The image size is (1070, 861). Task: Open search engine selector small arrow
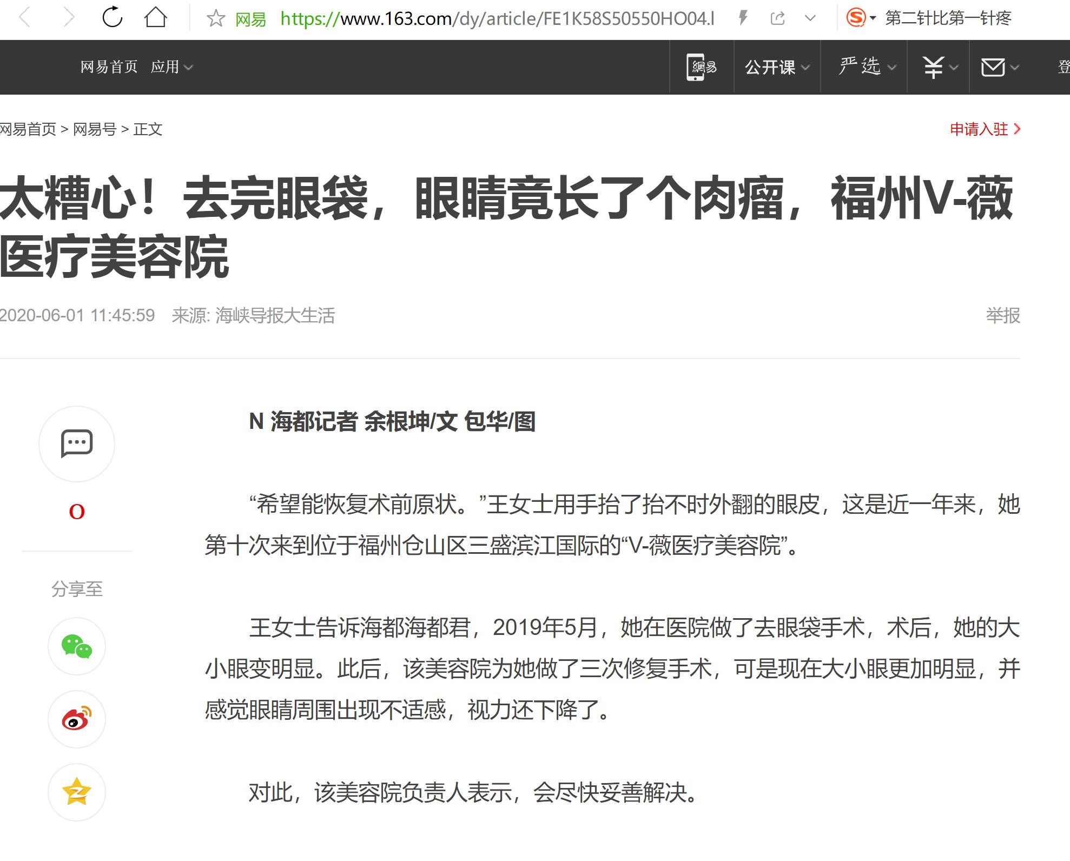tap(873, 18)
